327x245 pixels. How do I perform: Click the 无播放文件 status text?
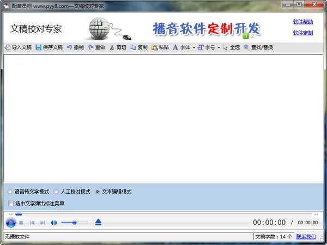tap(17, 237)
